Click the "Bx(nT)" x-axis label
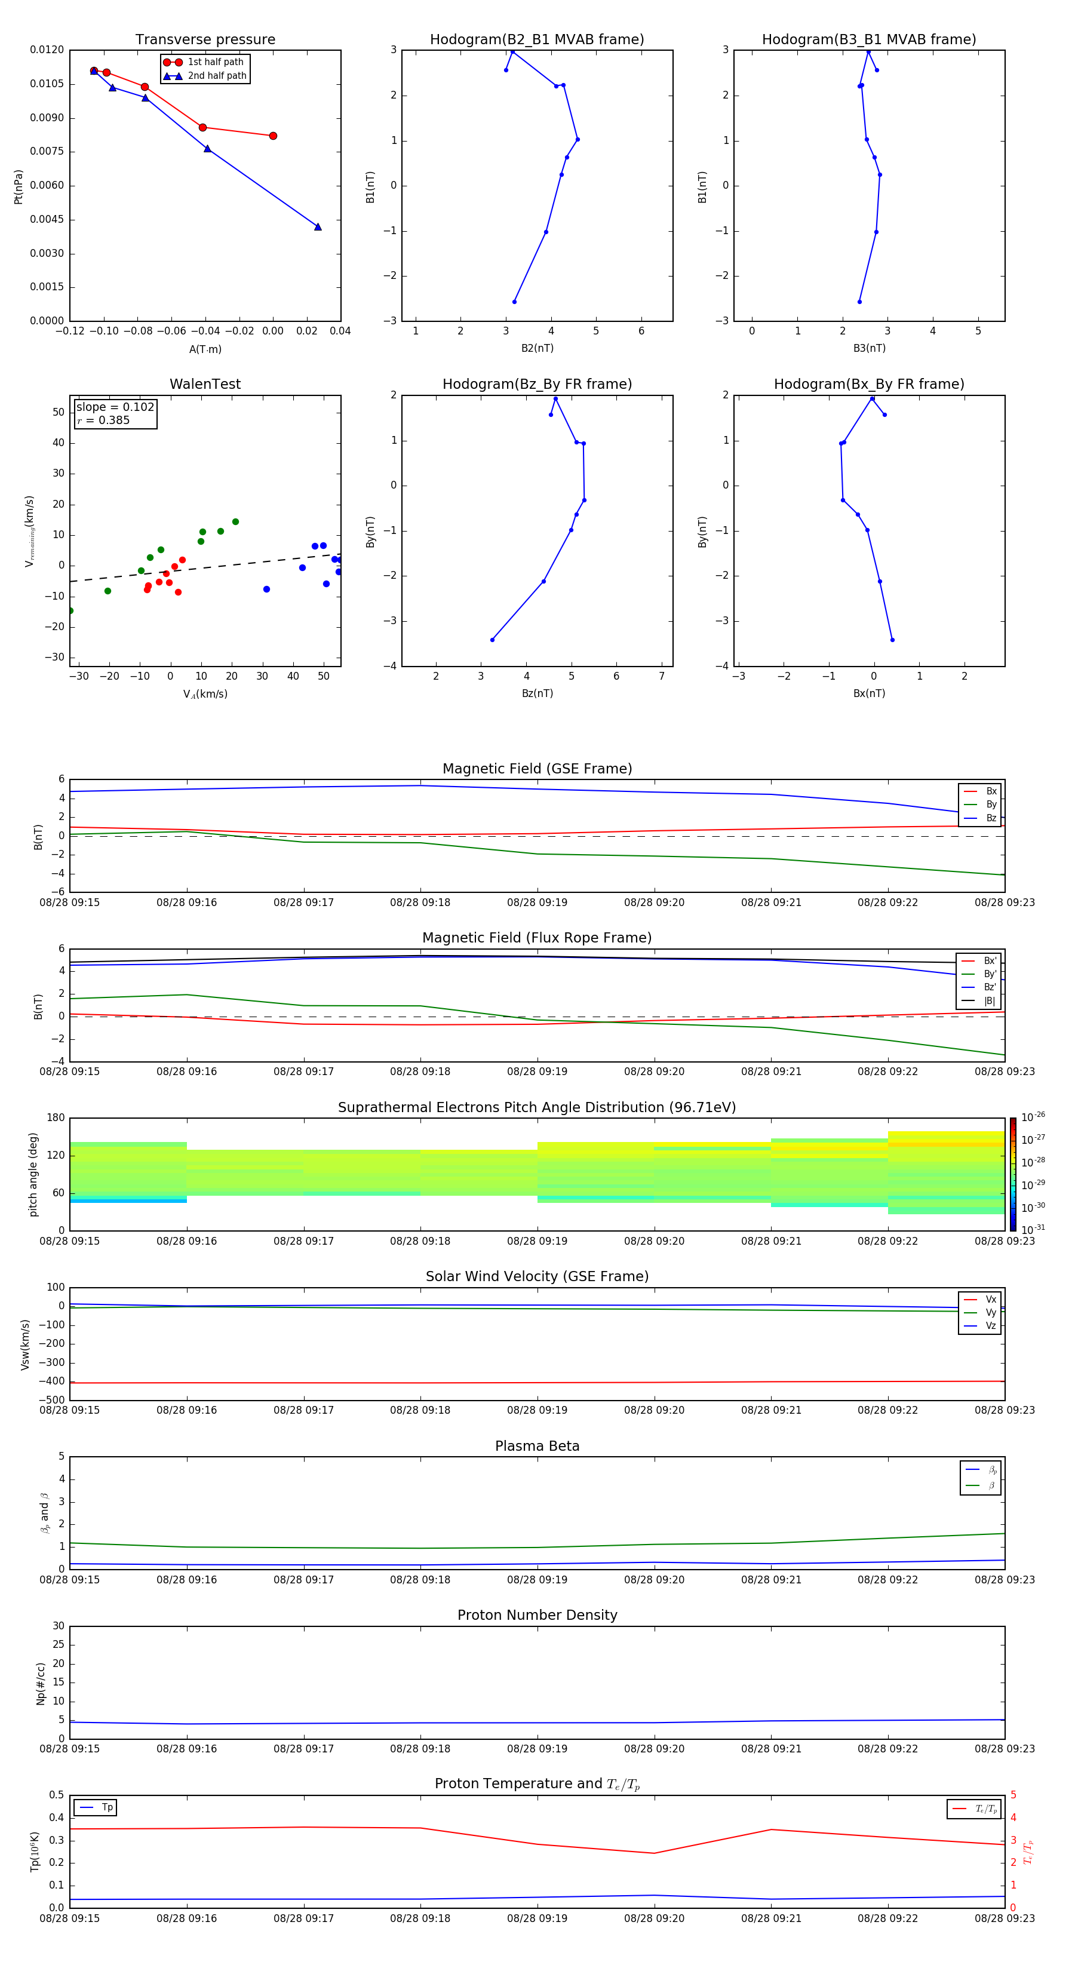Viewport: 1075px width, 1971px height. (869, 693)
